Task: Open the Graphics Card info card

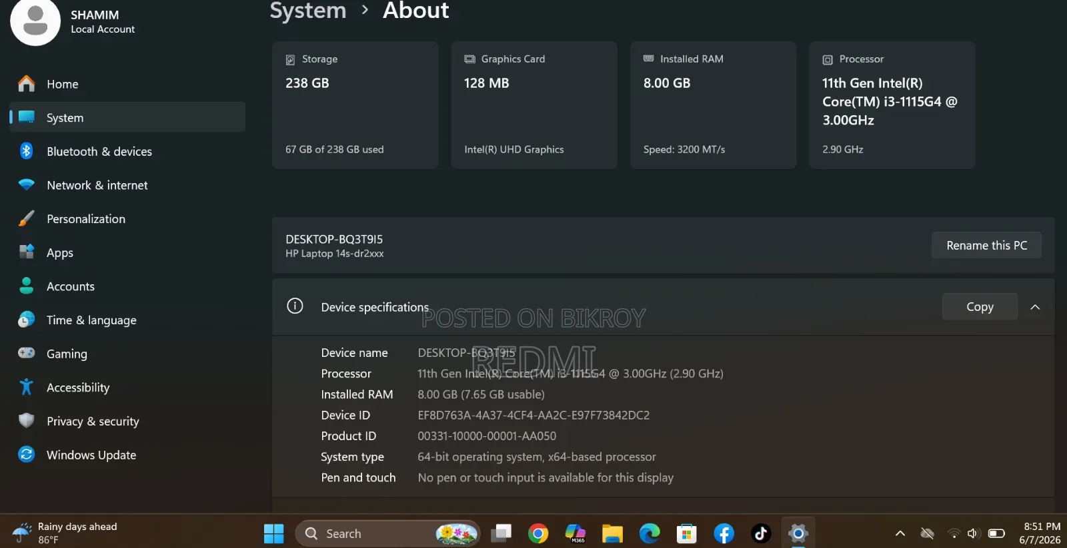Action: click(534, 105)
